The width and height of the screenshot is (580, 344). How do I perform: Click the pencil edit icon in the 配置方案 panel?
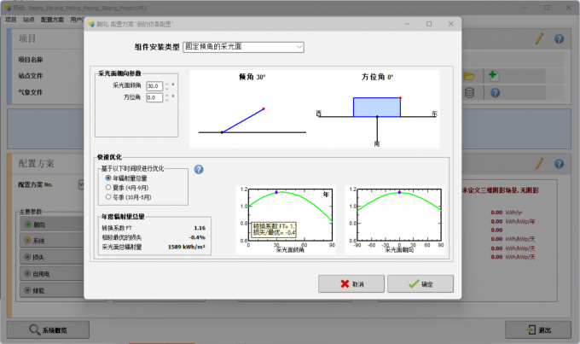(x=539, y=164)
